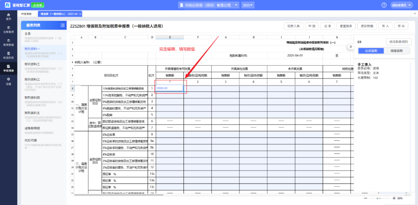Close the 增值税（一般纳税人） tab
Screen dimensions: 418x205
pyautogui.click(x=80, y=14)
